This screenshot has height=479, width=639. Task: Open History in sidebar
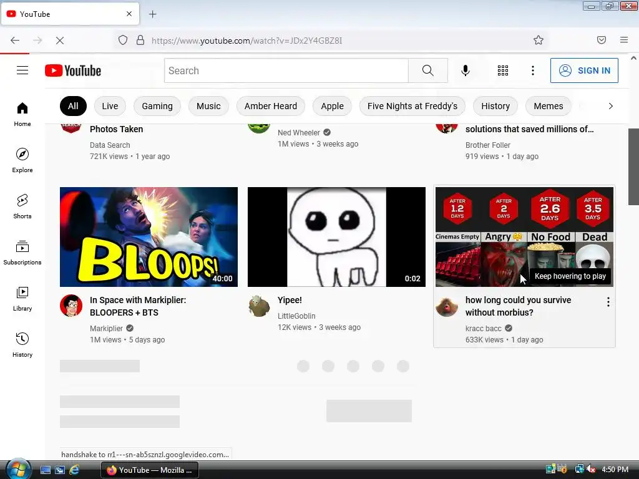(x=22, y=345)
